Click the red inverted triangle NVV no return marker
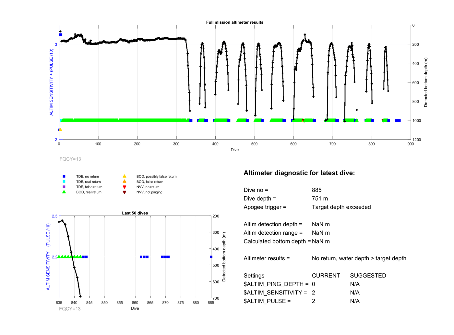Image resolution: width=454 pixels, height=335 pixels. [124, 187]
